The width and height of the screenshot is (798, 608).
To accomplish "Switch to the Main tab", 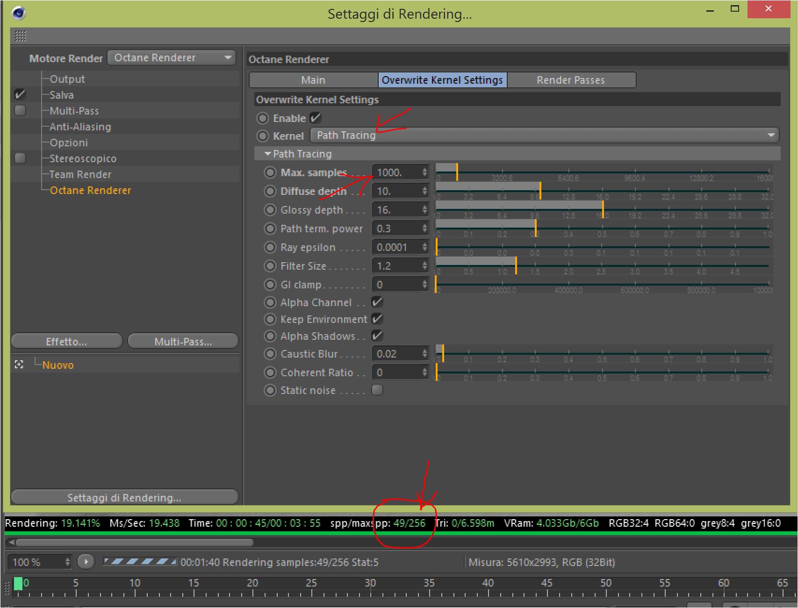I will [313, 80].
